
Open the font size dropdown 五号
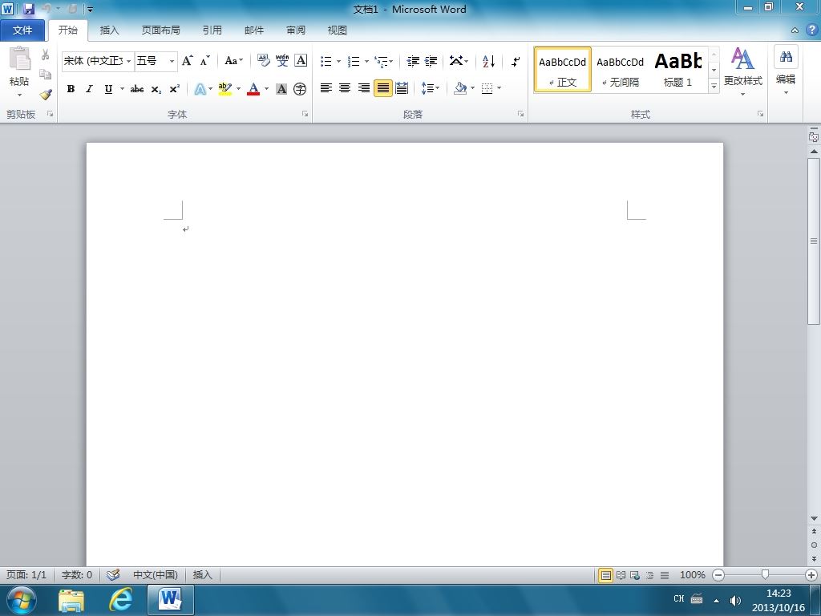coord(172,61)
